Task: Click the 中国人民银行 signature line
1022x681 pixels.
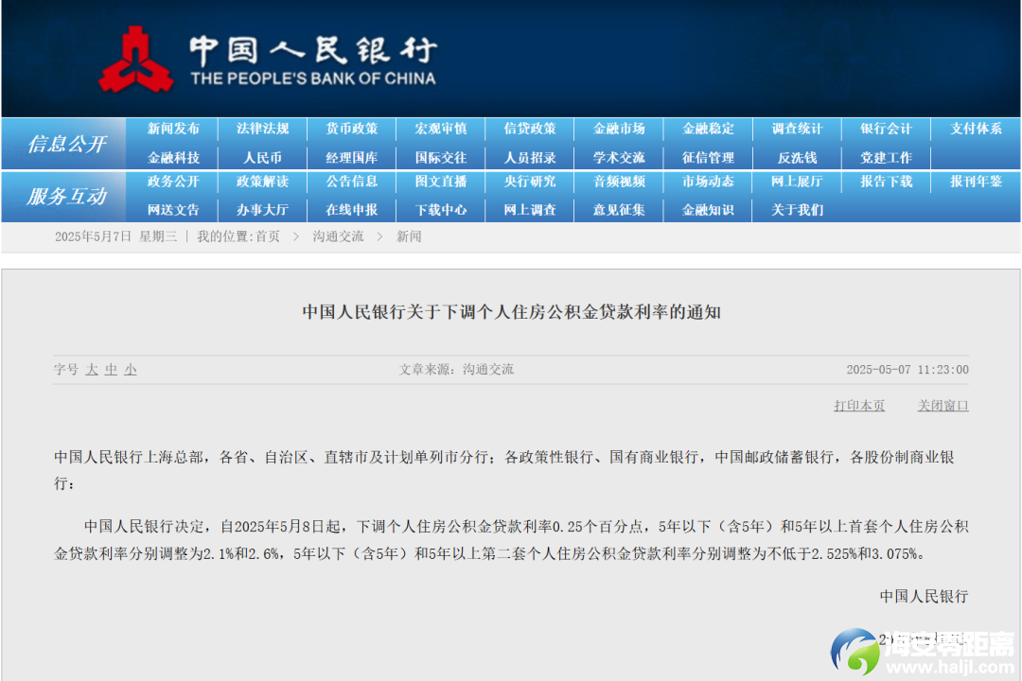Action: click(x=925, y=596)
